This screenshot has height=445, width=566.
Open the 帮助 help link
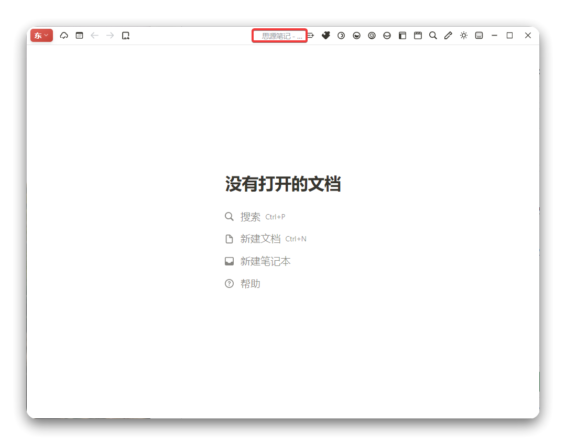pos(251,283)
